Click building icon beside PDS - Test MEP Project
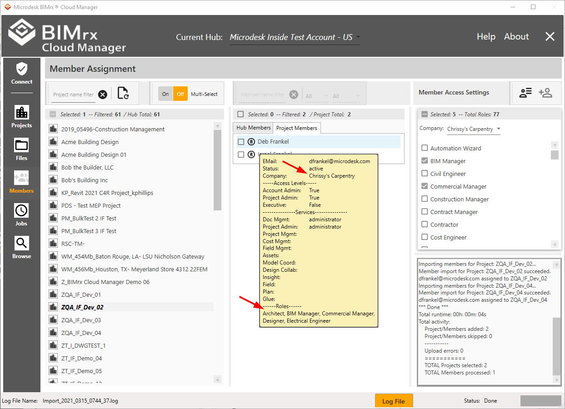Viewport: 565px width, 409px height. 53,205
